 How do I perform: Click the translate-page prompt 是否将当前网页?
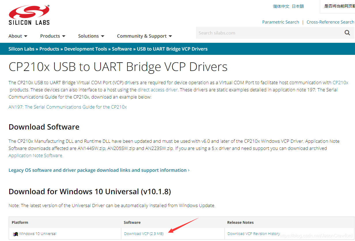click(x=339, y=6)
